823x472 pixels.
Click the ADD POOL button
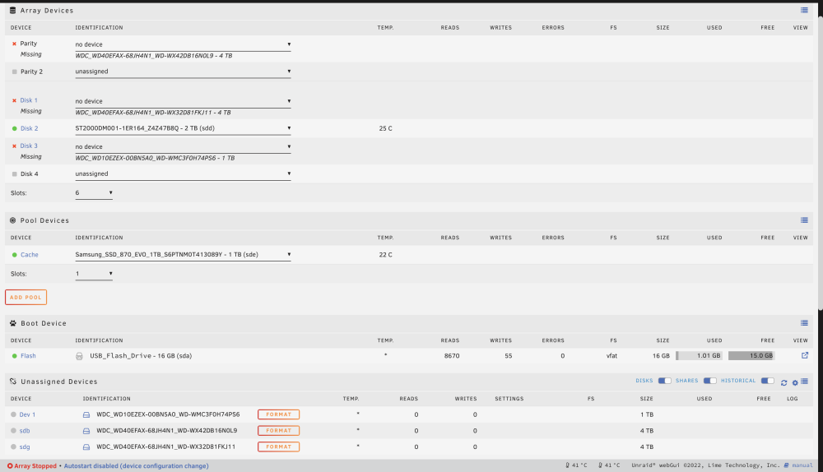click(26, 298)
